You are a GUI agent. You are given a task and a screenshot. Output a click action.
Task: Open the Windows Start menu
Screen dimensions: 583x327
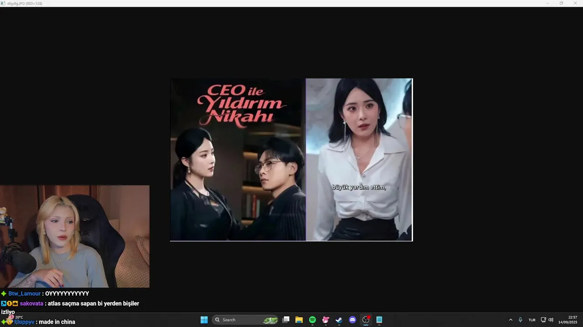(204, 320)
